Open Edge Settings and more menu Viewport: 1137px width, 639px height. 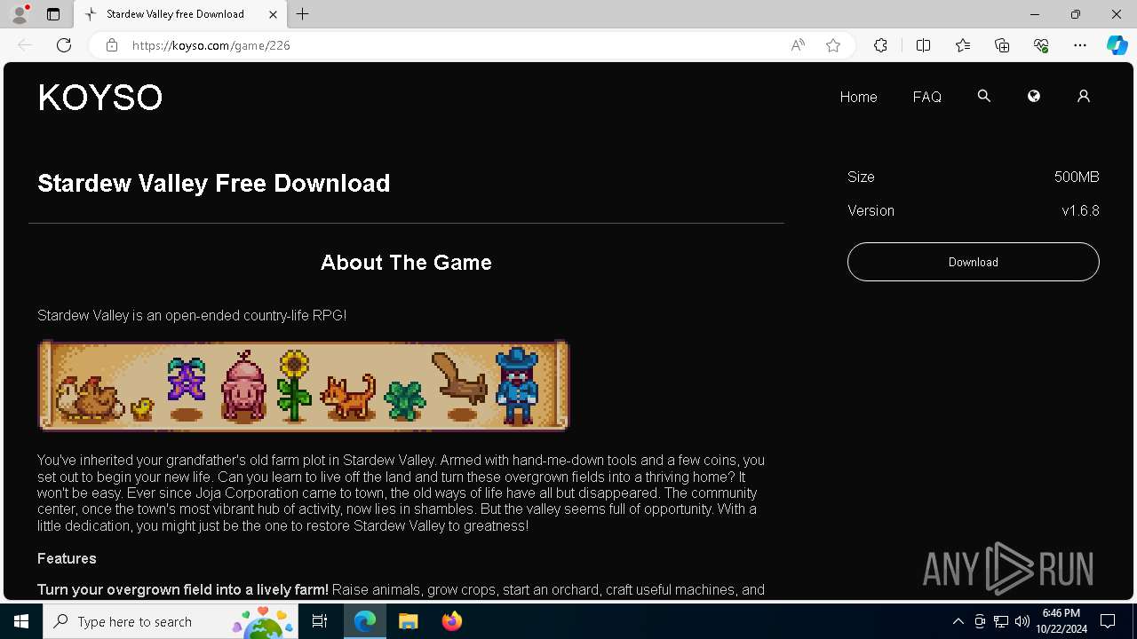click(x=1080, y=45)
